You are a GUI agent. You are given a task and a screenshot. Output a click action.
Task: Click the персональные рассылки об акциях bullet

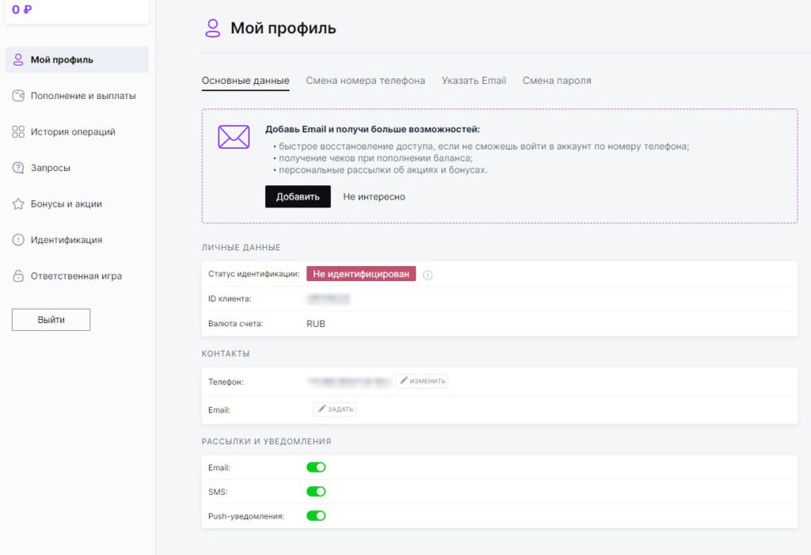click(x=383, y=169)
